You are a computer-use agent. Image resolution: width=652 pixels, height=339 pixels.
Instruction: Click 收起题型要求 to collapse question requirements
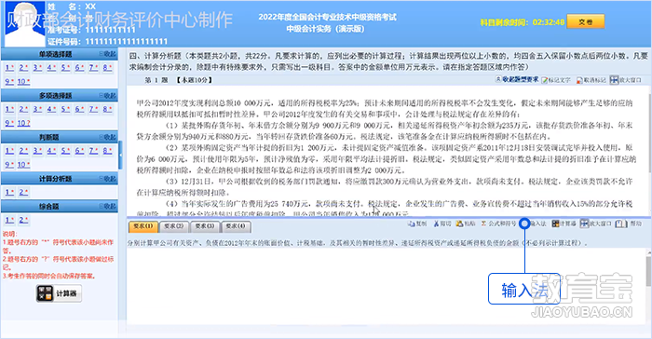tap(517, 79)
